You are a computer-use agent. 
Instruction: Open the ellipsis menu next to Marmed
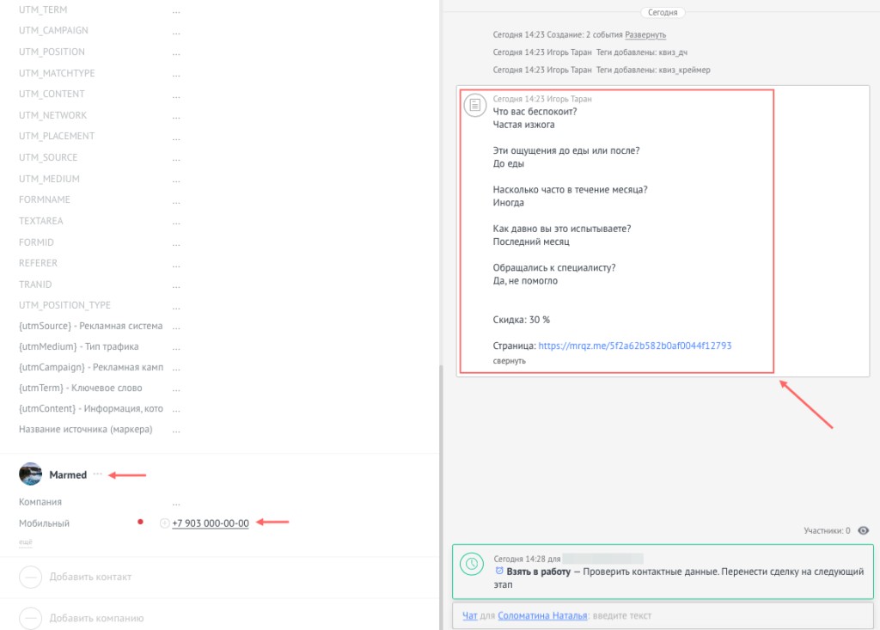[x=99, y=473]
